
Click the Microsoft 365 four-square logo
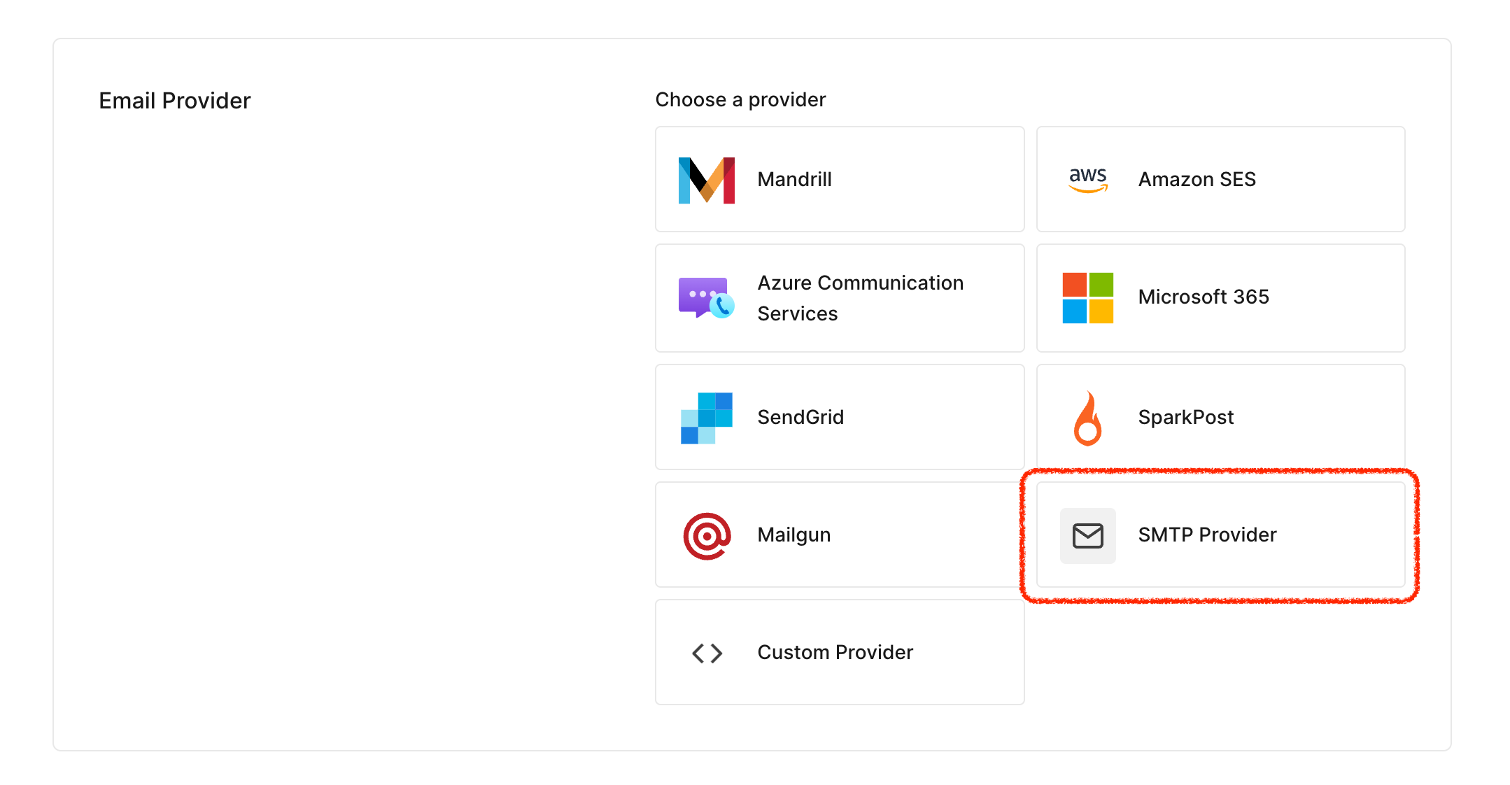pyautogui.click(x=1087, y=298)
